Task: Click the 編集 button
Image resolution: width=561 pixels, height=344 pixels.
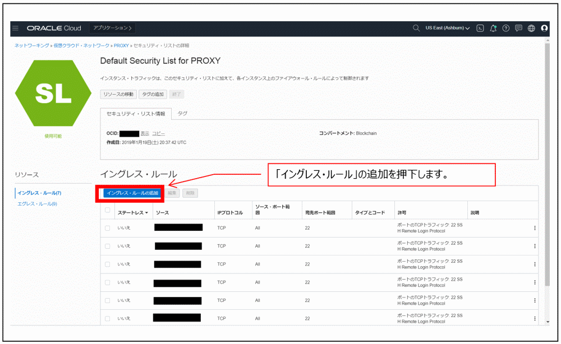Action: click(172, 193)
